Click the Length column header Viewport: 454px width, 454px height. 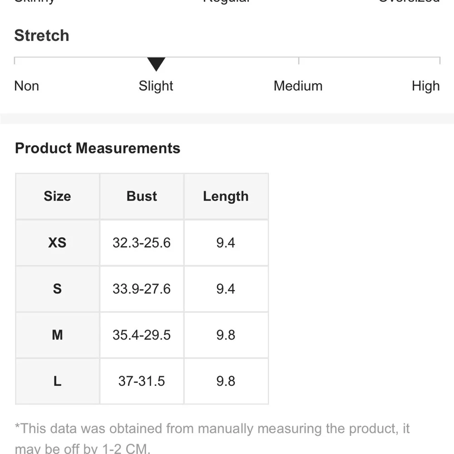click(226, 196)
